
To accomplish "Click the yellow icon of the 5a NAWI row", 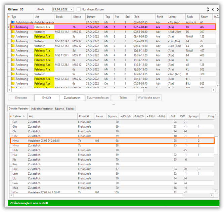I will pyautogui.click(x=13, y=36).
